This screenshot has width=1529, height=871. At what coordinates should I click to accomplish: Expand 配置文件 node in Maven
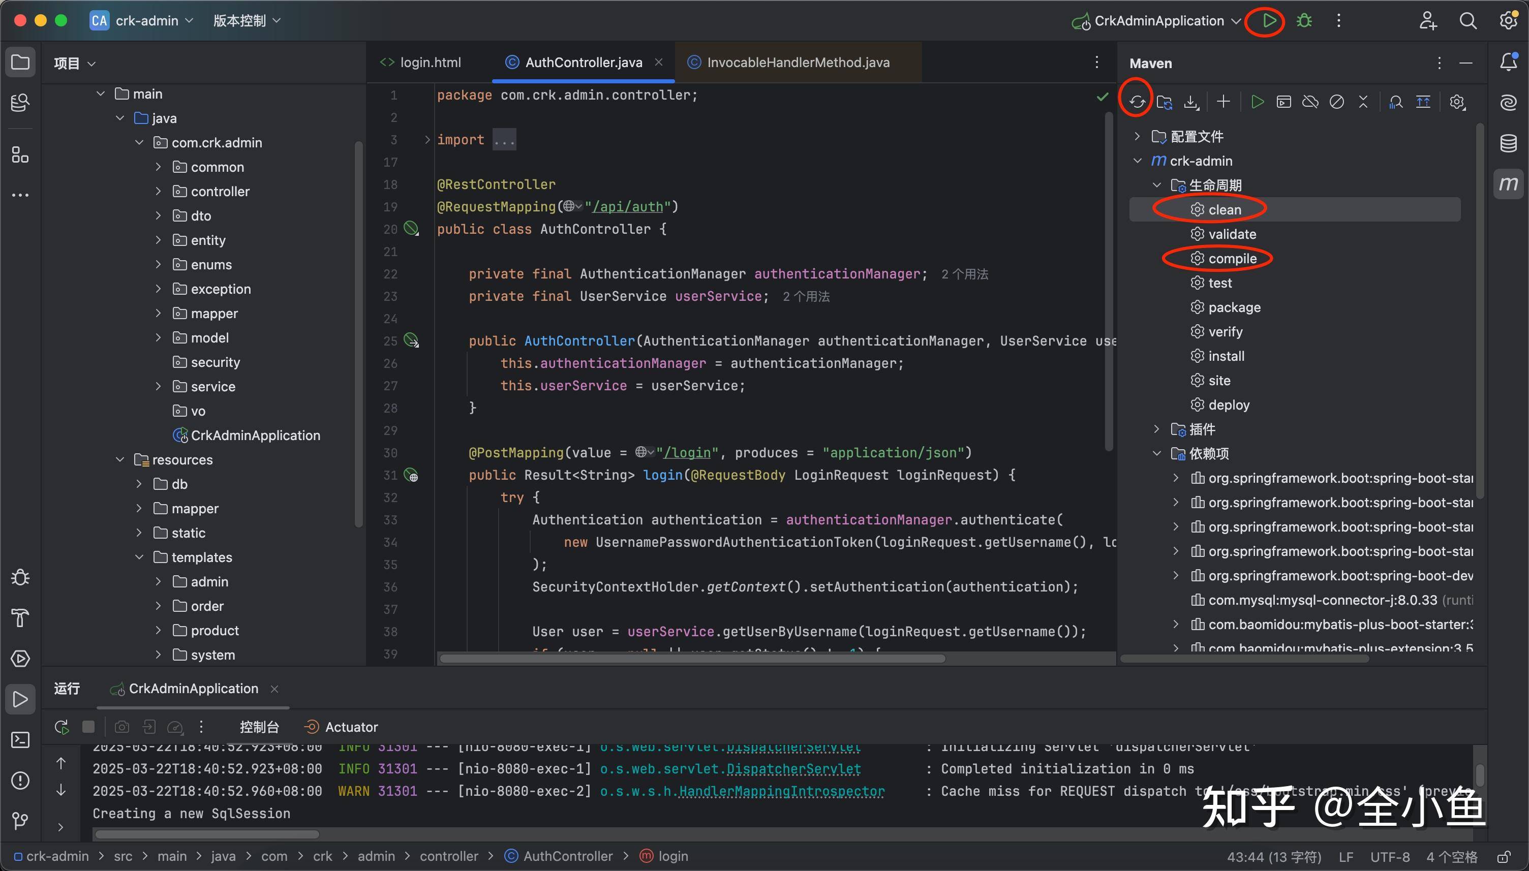coord(1137,136)
